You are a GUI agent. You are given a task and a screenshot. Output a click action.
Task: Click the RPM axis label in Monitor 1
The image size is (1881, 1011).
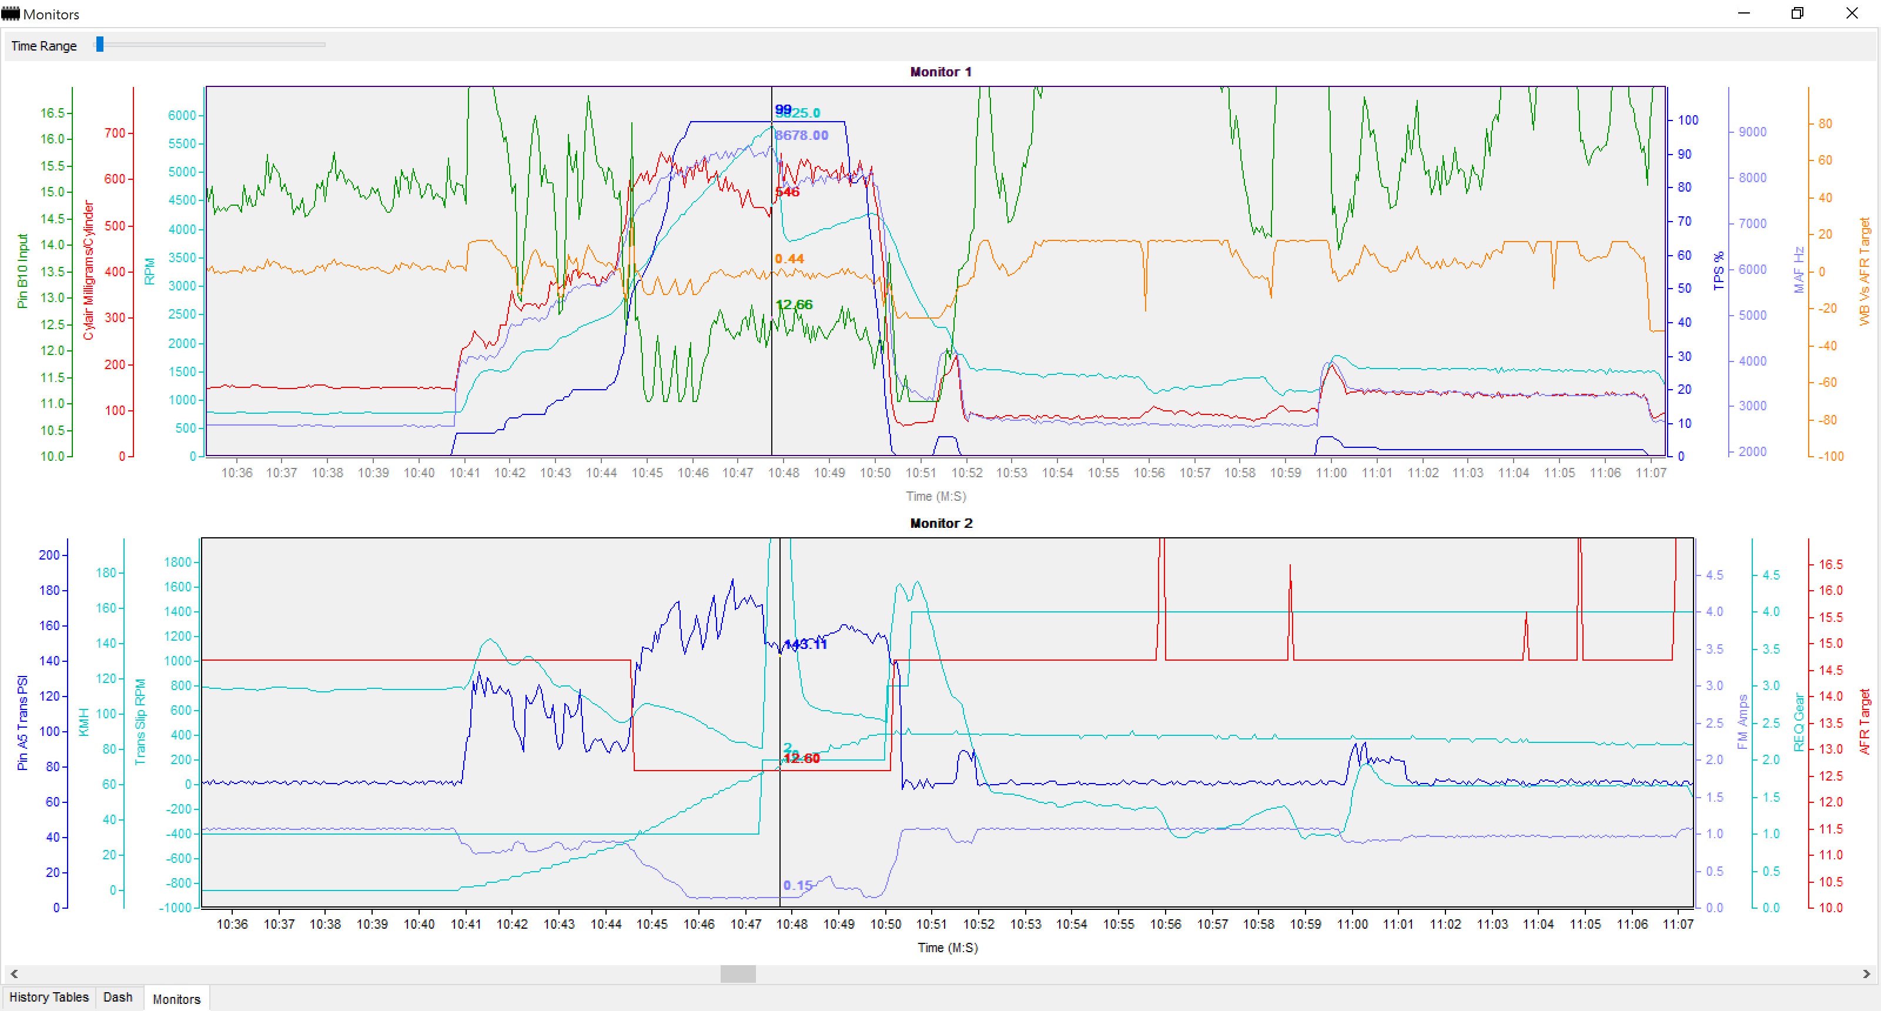click(150, 271)
